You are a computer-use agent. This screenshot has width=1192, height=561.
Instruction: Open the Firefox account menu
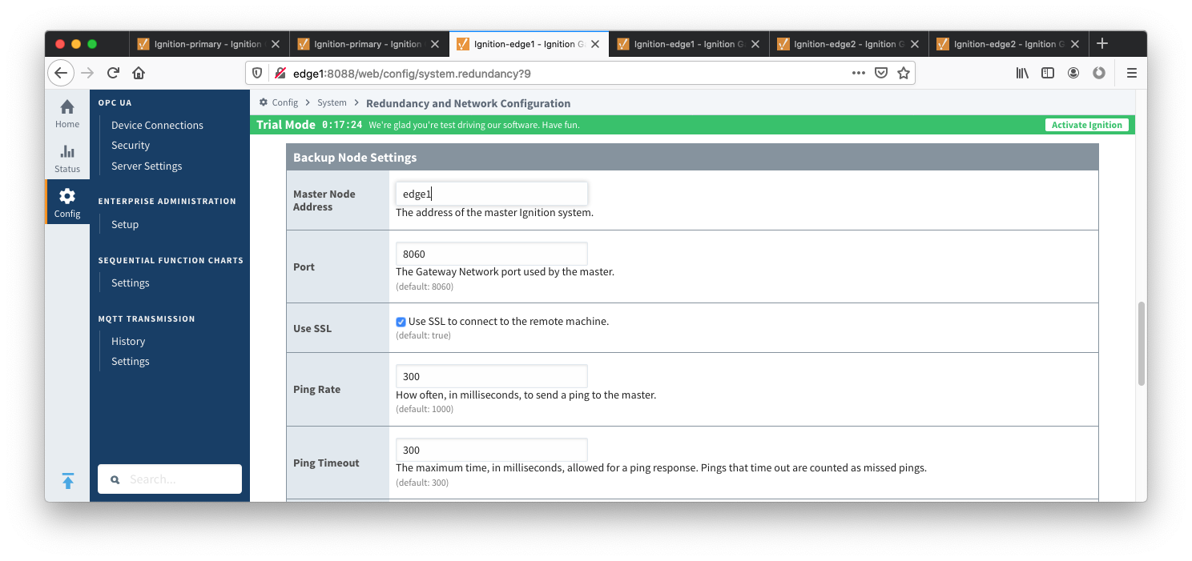[1073, 73]
